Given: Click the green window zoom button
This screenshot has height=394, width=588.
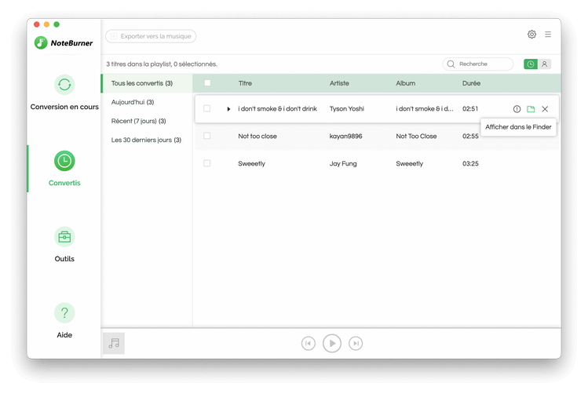Looking at the screenshot, I should point(57,24).
